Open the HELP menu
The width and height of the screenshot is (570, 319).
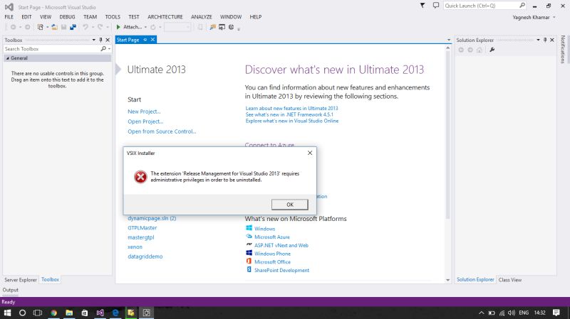pyautogui.click(x=256, y=16)
